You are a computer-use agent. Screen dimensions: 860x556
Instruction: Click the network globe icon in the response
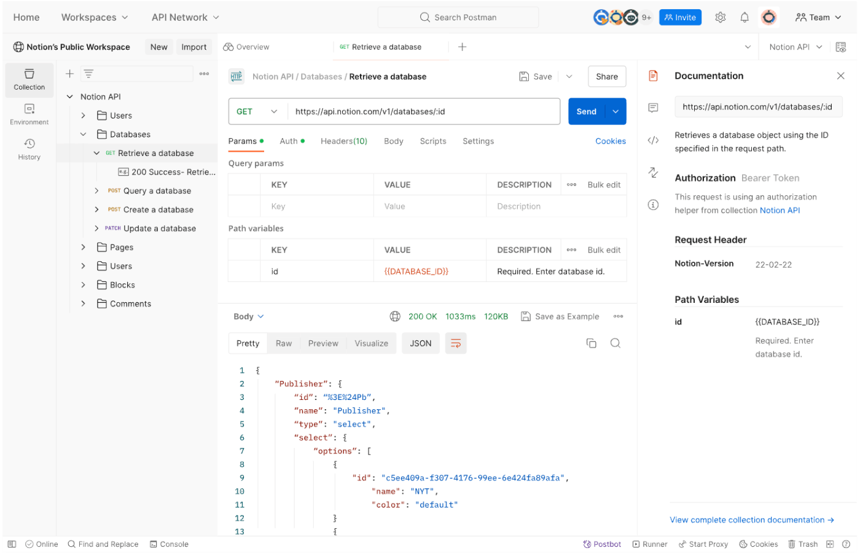395,316
